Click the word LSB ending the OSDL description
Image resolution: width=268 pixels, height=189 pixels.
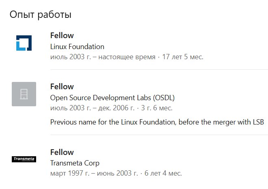[x=258, y=122]
